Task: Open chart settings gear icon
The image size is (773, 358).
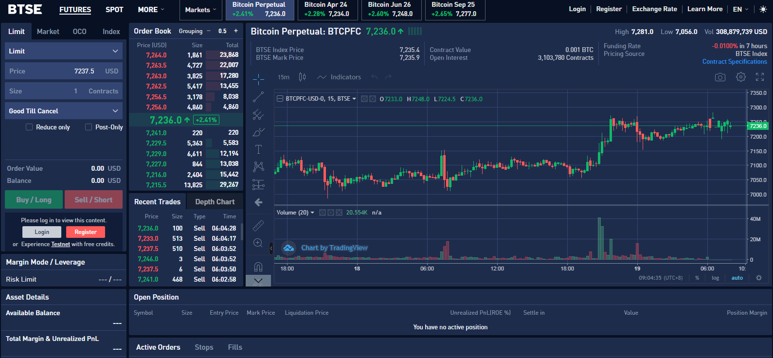Action: coord(741,77)
